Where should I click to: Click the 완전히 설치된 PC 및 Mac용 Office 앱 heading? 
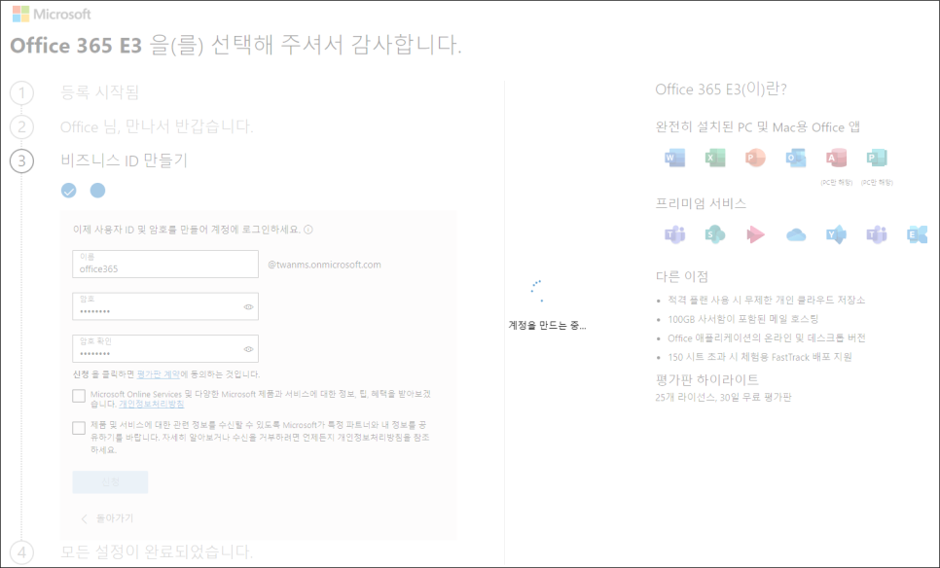tap(758, 127)
